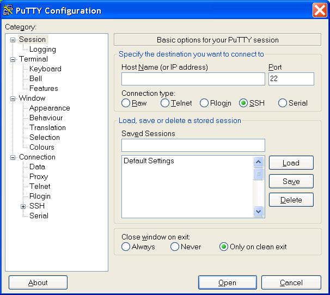Open the Serial category in tree
This screenshot has height=295, width=330.
[39, 216]
